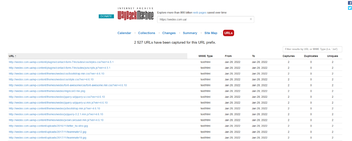Open the bootstrap.min.js URL link

coord(54,108)
